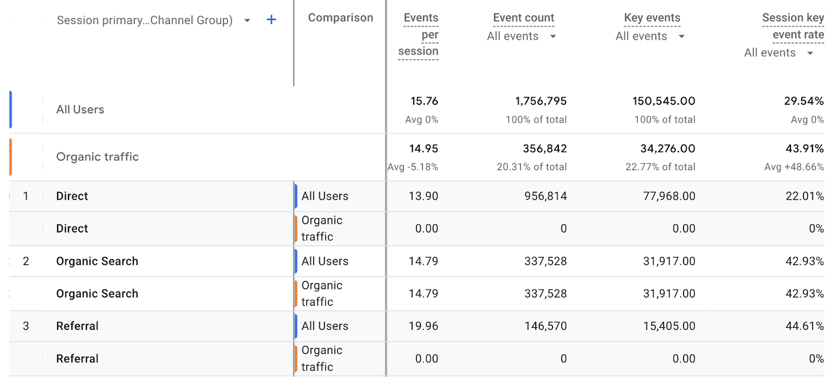Open Key events All events dropdown
The height and width of the screenshot is (377, 838).
[x=681, y=36]
